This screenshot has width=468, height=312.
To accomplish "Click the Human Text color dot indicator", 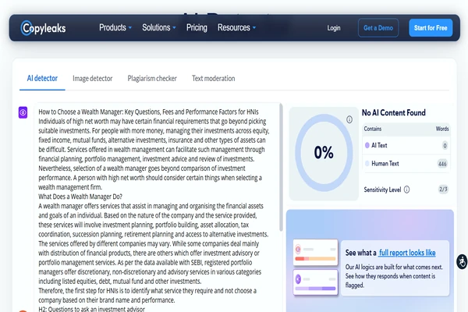I will click(367, 163).
